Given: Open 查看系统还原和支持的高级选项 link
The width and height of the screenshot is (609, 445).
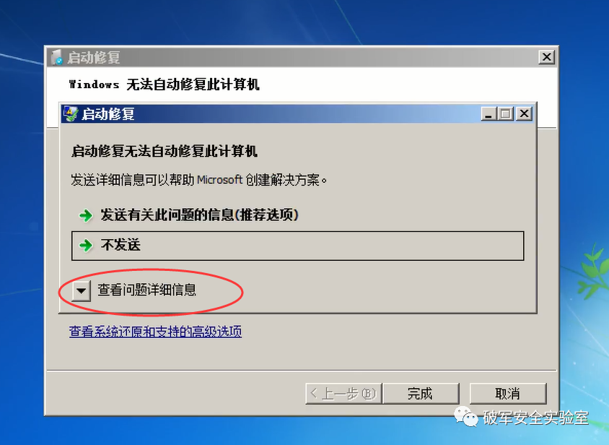Looking at the screenshot, I should pos(155,332).
